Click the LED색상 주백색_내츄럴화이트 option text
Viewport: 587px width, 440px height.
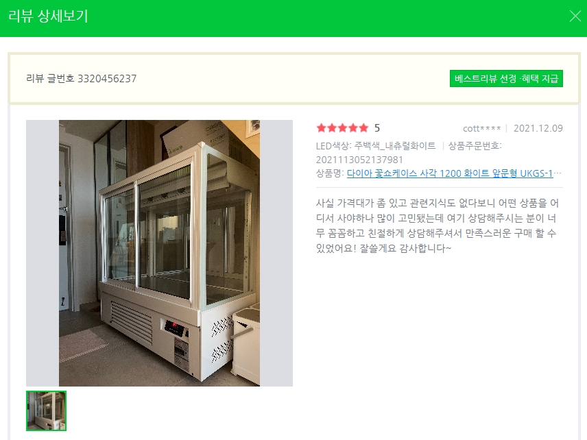click(x=376, y=145)
